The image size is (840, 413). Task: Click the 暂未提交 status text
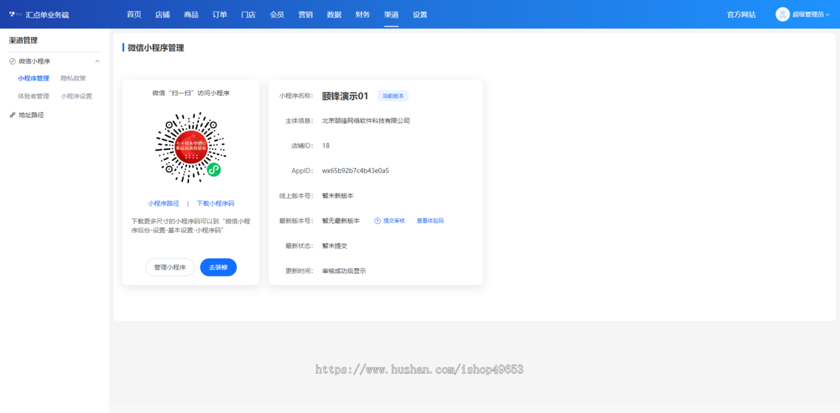(335, 246)
